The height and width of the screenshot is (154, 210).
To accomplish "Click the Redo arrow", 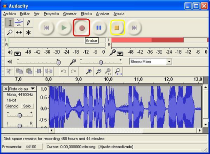I will coord(73,71).
